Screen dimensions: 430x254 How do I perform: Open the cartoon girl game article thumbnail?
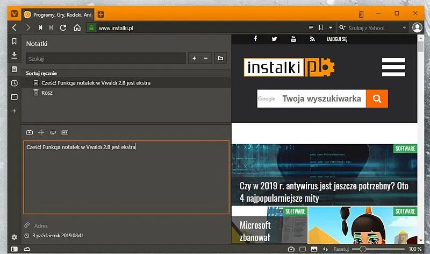point(362,225)
